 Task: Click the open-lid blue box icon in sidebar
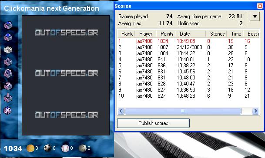[8, 25]
